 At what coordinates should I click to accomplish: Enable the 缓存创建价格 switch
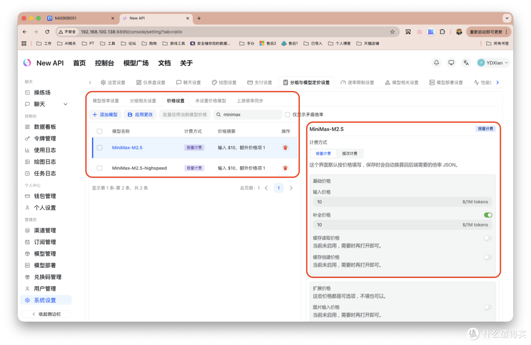[x=488, y=258]
